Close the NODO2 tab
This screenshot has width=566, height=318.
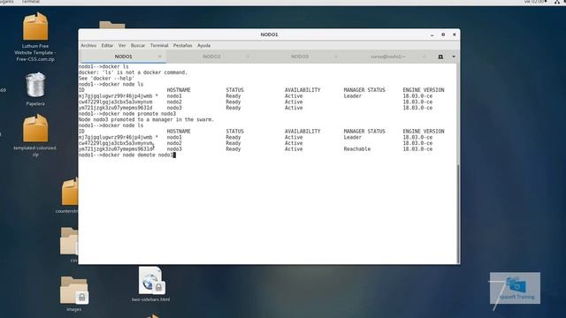248,57
